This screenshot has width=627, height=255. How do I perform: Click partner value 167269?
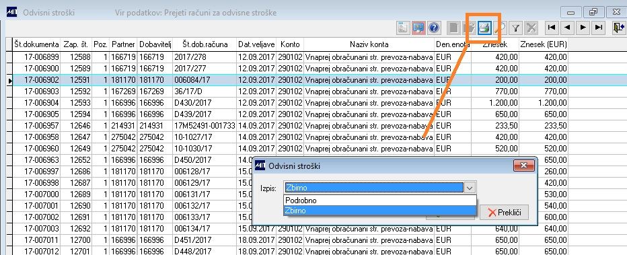point(124,92)
